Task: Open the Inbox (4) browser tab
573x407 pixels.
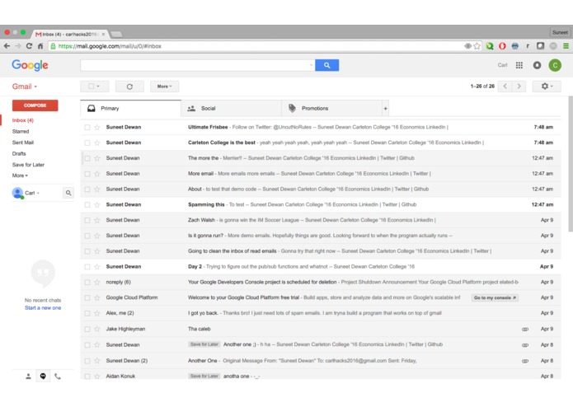Action: click(x=69, y=34)
